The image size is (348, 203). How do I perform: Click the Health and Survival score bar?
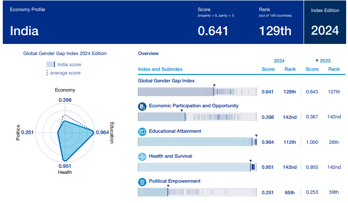tap(197, 167)
